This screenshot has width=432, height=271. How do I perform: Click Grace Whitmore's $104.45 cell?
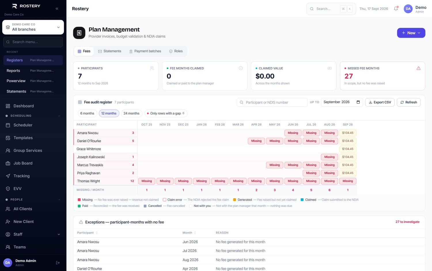coord(348,149)
